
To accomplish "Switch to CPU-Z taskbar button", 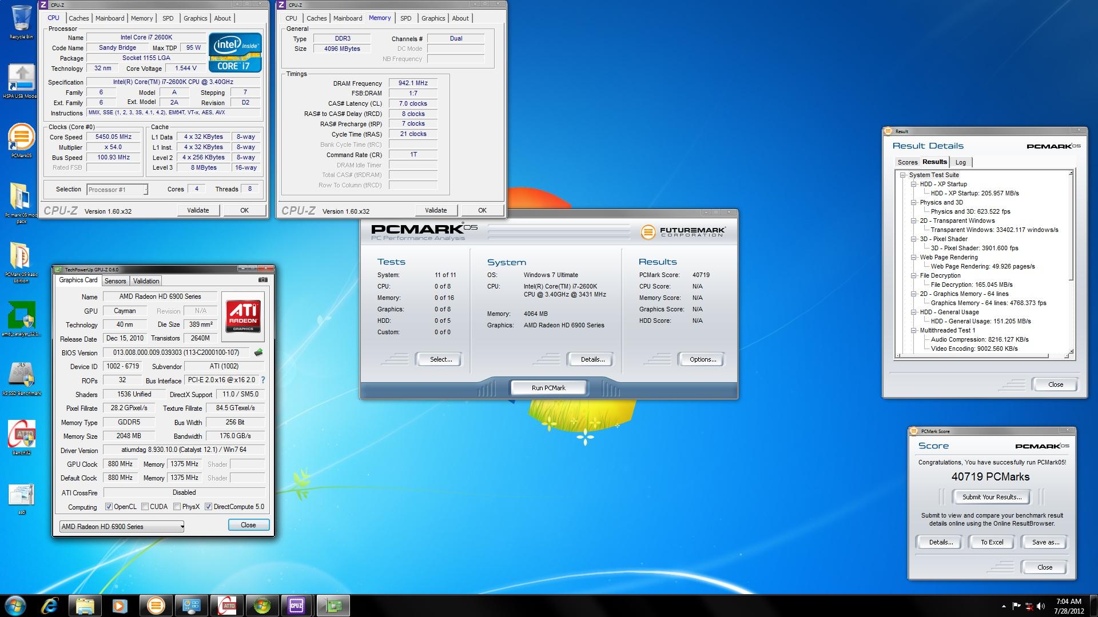I will click(x=297, y=605).
